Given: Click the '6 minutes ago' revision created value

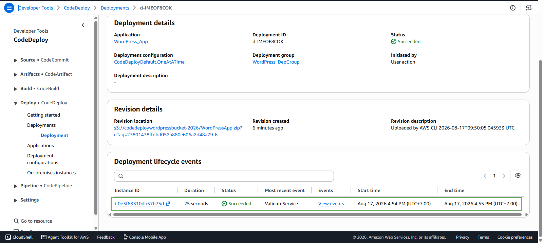Looking at the screenshot, I should 268,128.
